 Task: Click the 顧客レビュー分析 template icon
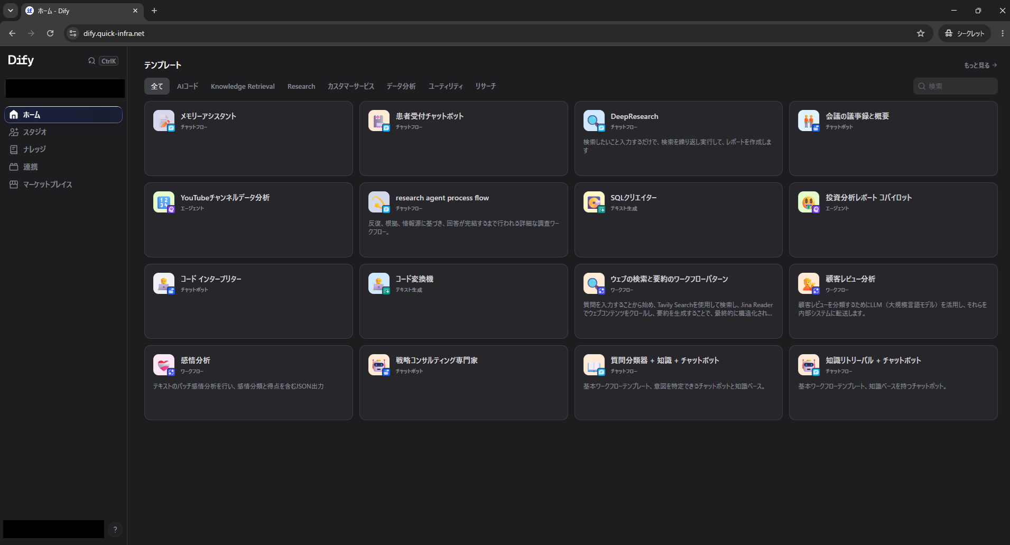tap(809, 283)
